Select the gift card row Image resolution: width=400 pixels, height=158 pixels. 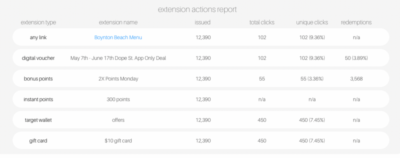[201, 140]
